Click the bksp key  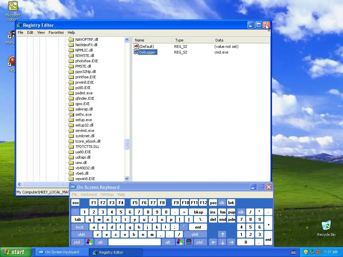198,212
